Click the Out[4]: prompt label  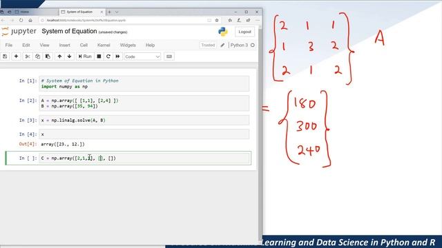tap(28, 144)
